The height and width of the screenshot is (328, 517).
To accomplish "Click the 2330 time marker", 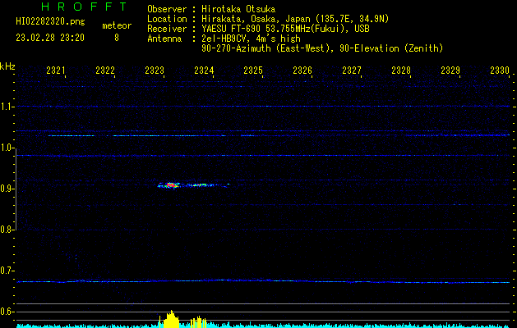I will point(500,71).
